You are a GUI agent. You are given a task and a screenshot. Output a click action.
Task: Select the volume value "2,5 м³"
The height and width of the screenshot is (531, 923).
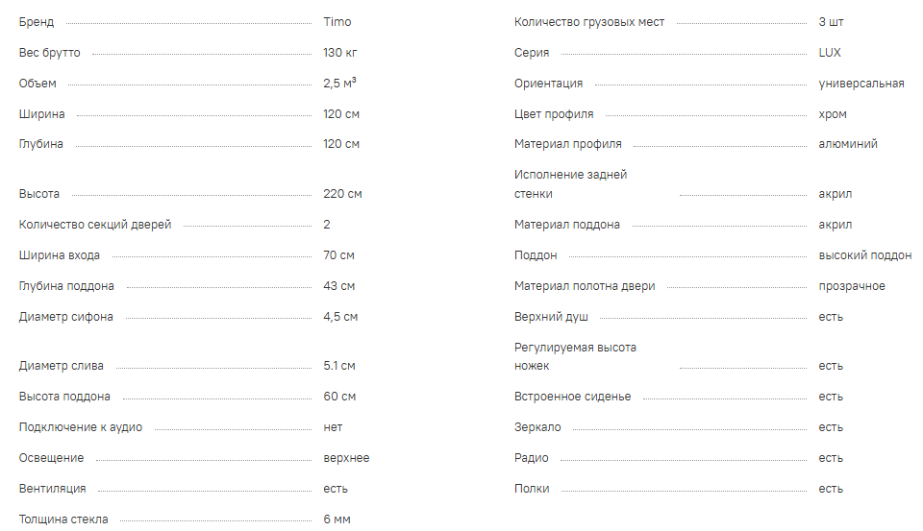pyautogui.click(x=340, y=84)
